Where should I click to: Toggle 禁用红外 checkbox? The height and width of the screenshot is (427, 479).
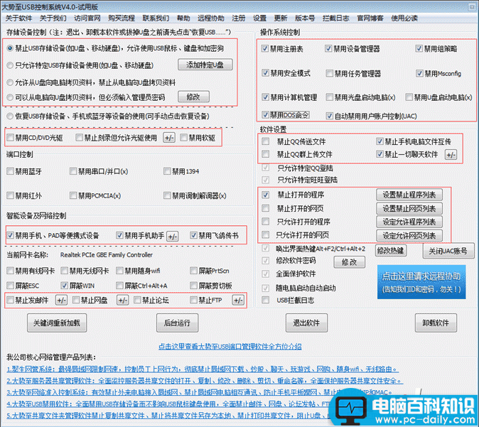(11, 195)
